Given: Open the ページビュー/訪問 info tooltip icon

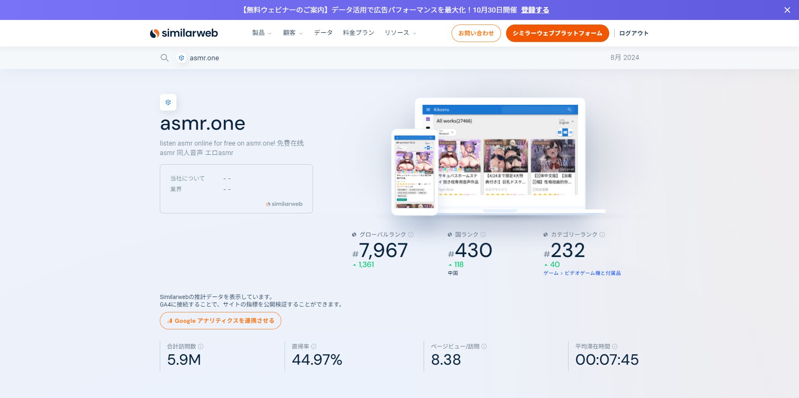Looking at the screenshot, I should 484,346.
